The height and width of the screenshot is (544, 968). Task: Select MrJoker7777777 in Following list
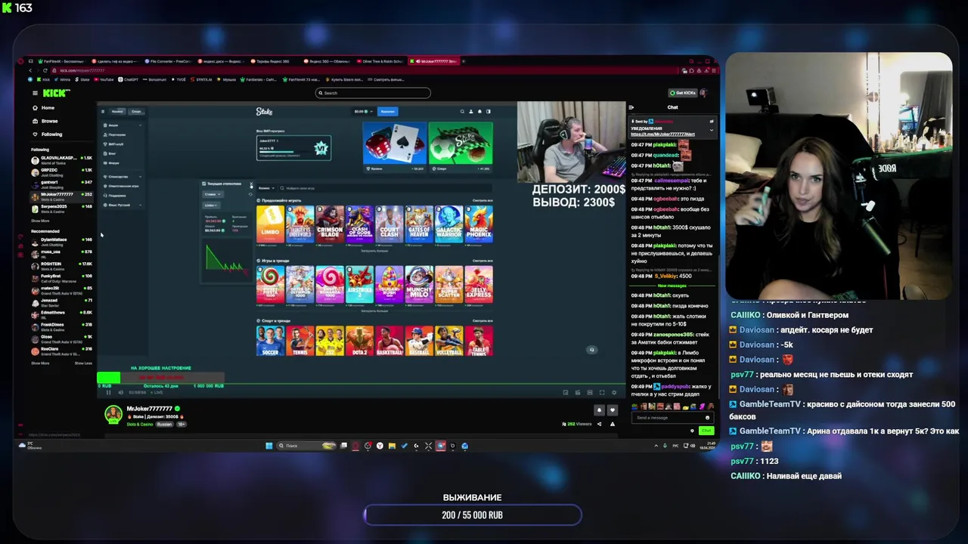click(x=61, y=196)
